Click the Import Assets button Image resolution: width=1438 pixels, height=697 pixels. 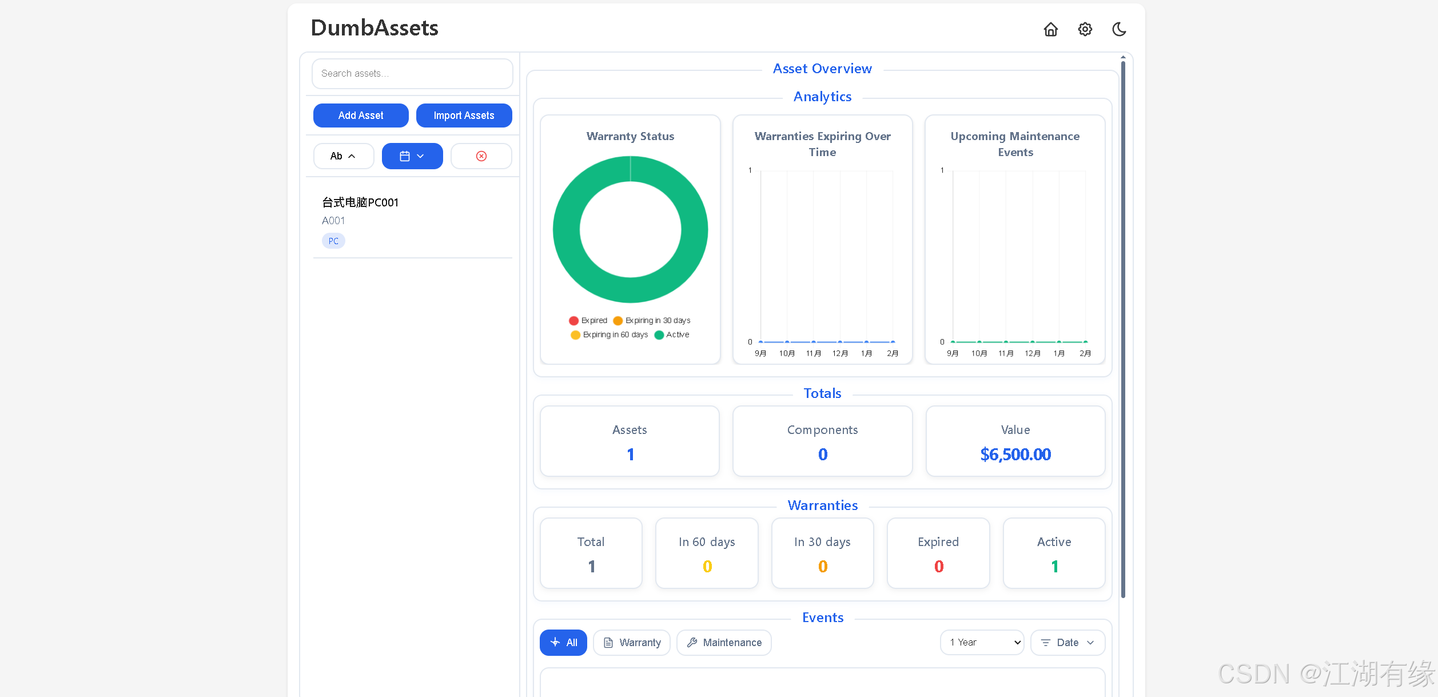464,115
